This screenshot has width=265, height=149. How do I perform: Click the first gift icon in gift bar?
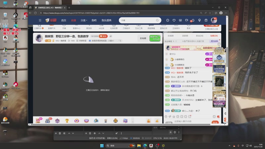point(38,121)
